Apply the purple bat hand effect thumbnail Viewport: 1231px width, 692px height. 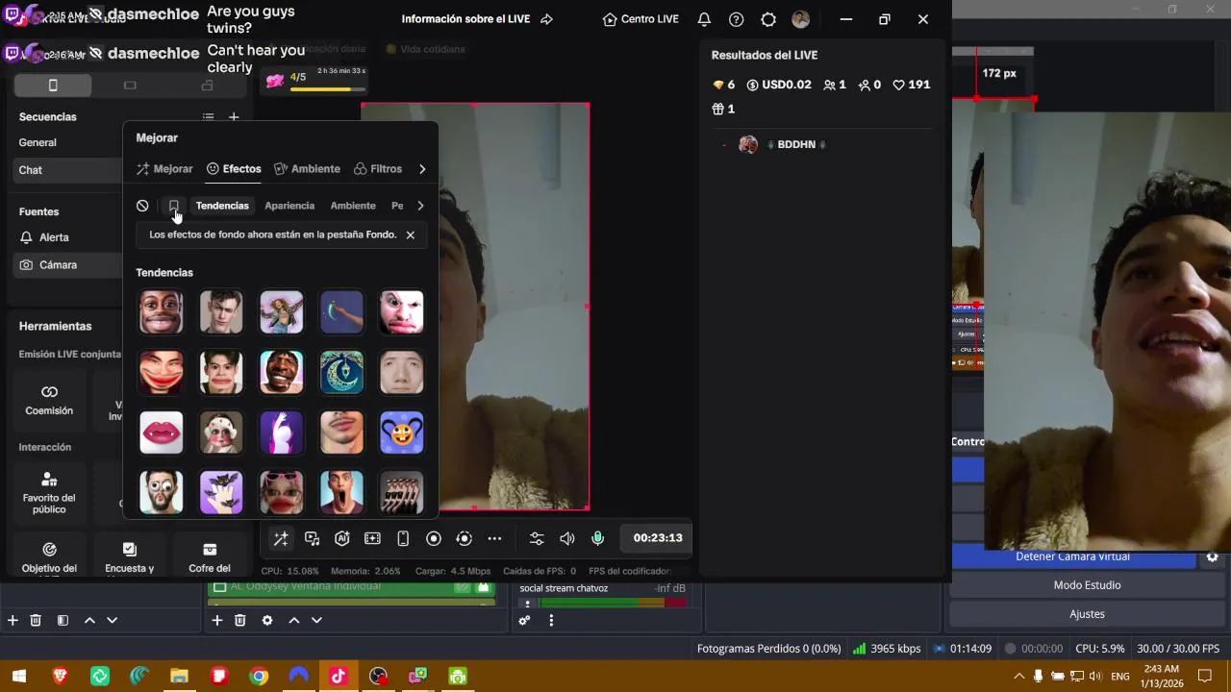(x=221, y=492)
